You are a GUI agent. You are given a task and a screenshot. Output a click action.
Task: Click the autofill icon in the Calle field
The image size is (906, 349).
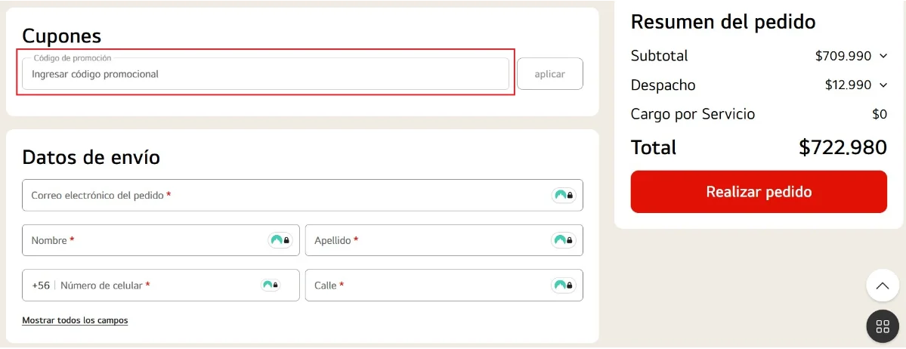click(x=564, y=286)
